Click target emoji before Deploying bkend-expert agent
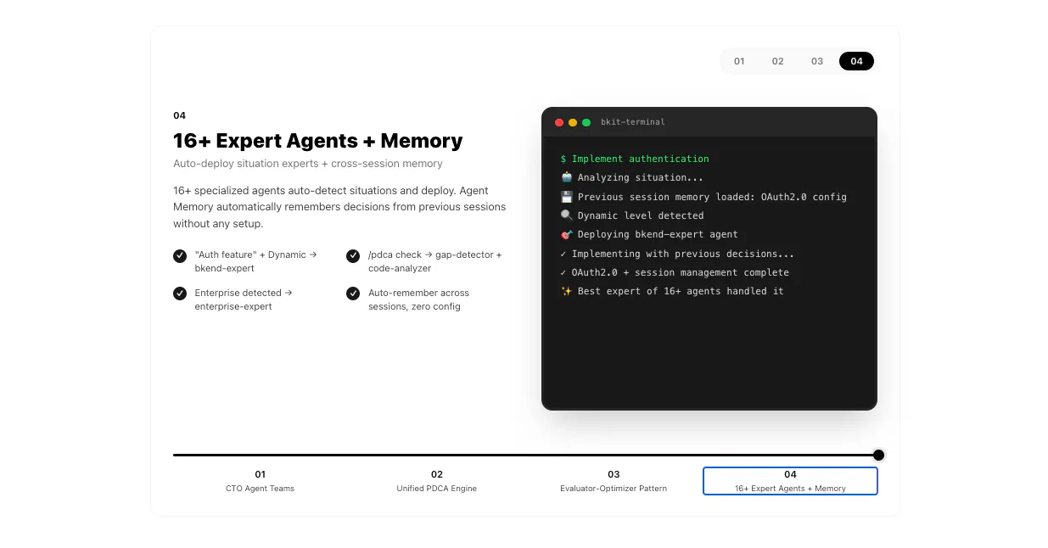Image resolution: width=1048 pixels, height=548 pixels. 567,234
